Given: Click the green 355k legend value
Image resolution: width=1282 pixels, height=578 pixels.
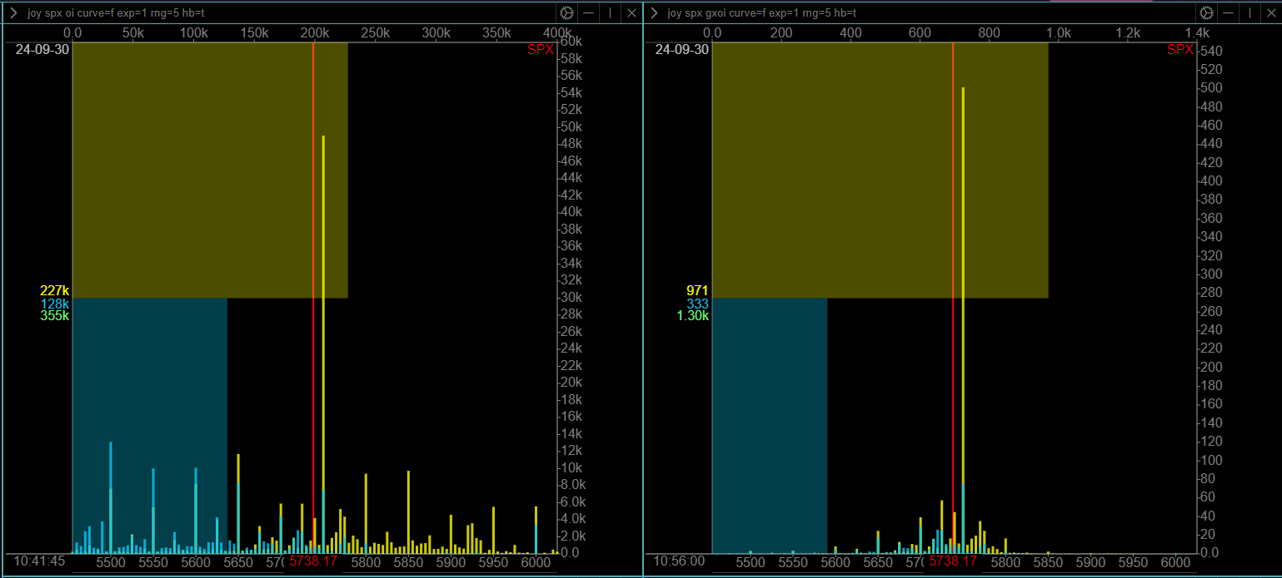Looking at the screenshot, I should pos(53,317).
